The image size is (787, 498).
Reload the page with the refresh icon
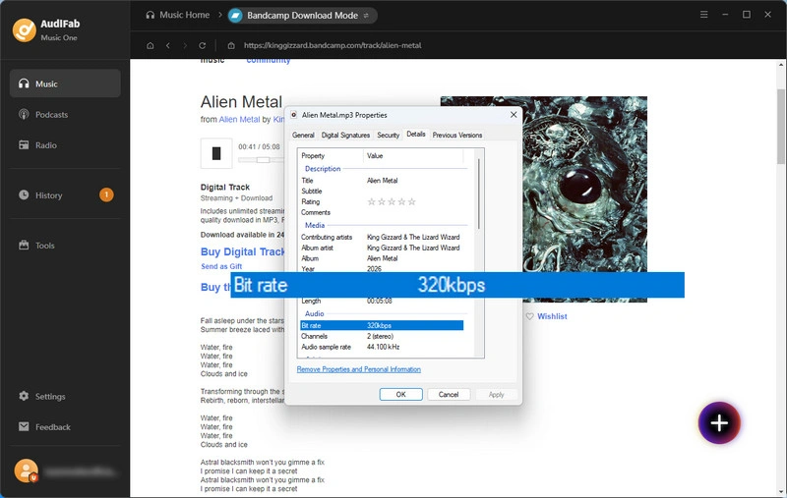pos(203,45)
